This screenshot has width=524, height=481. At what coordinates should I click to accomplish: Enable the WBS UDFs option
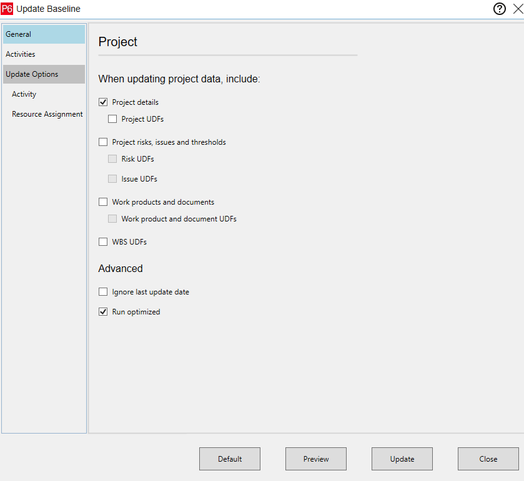103,241
